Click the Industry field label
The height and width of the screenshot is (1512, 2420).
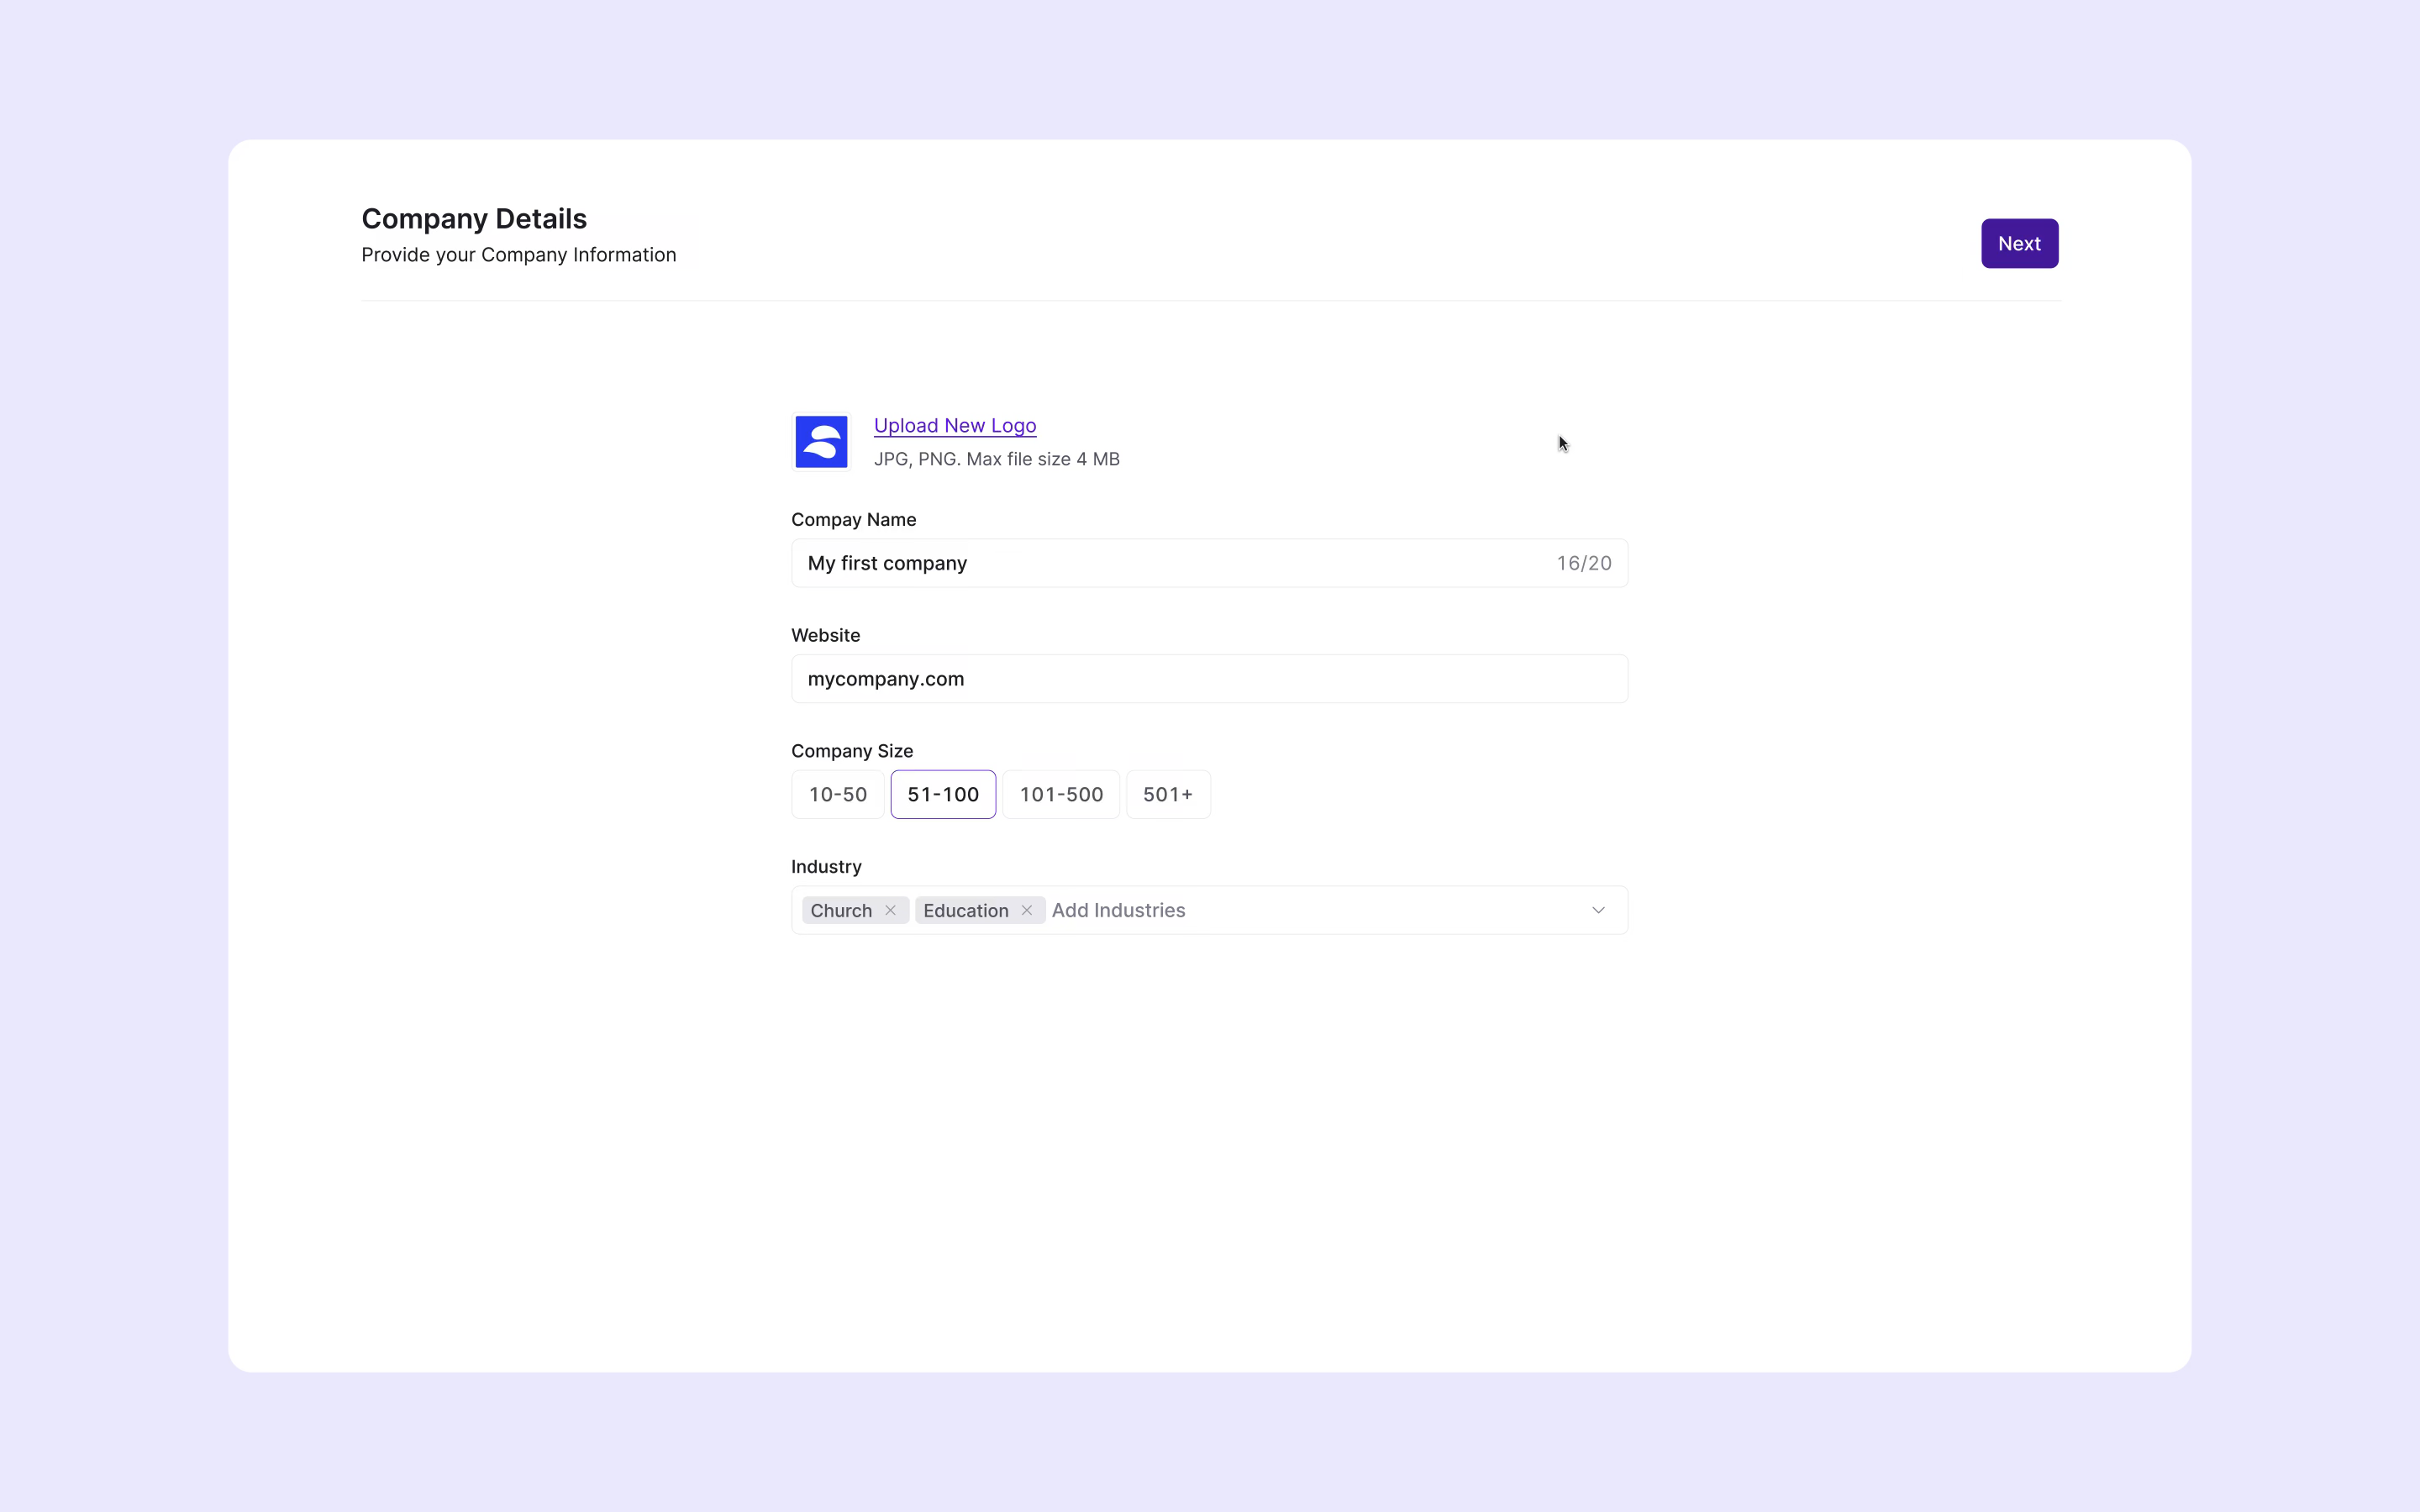pos(825,867)
